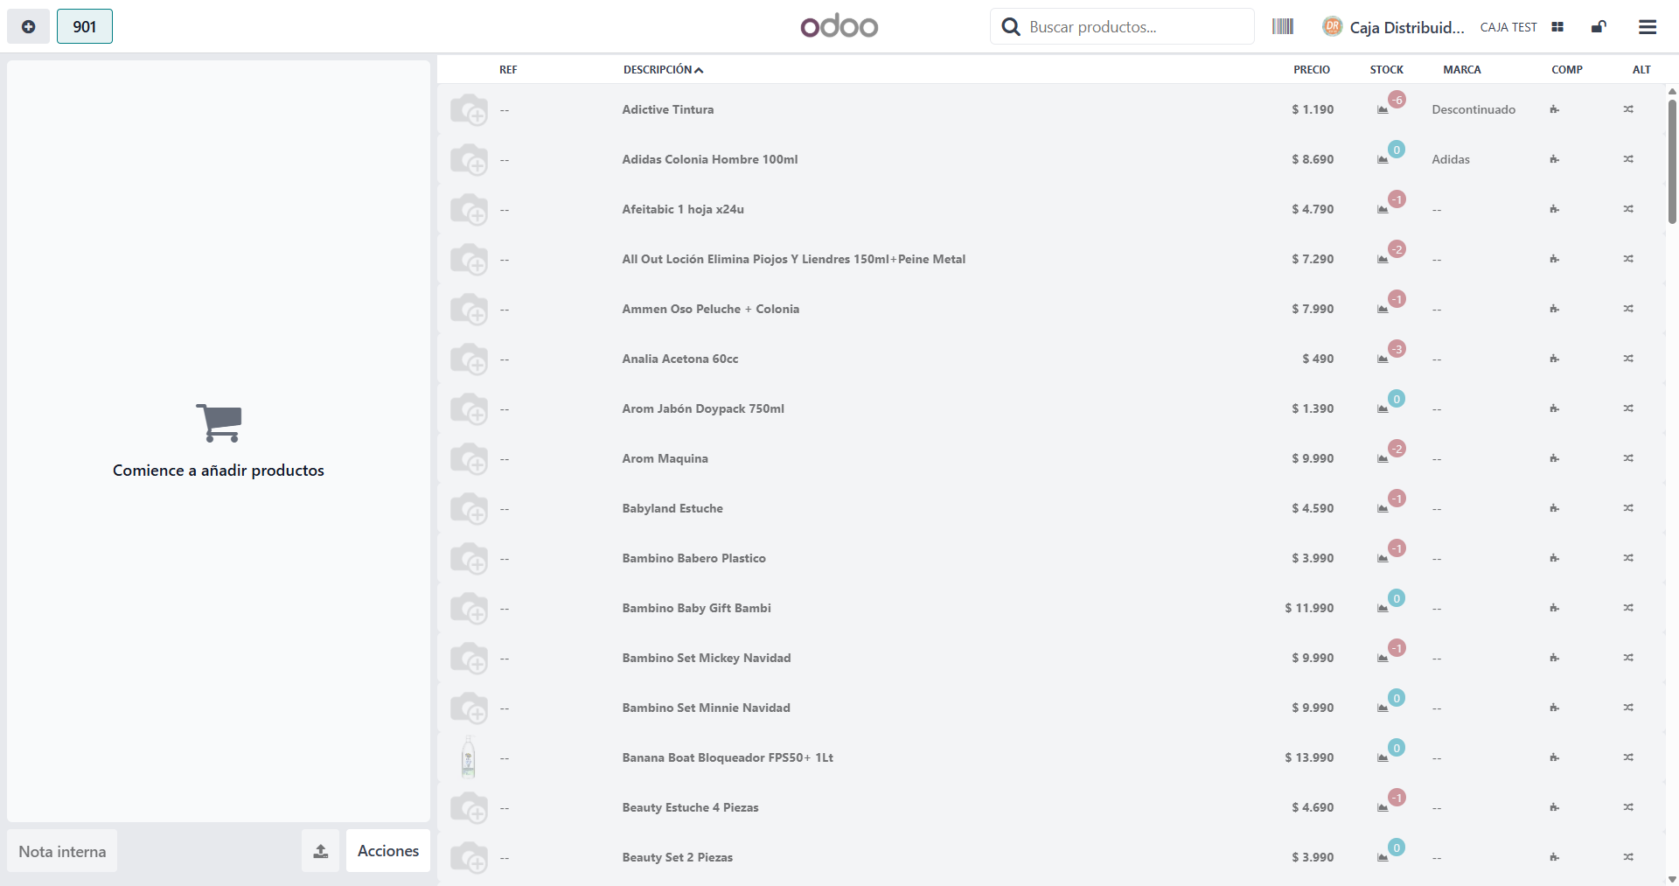
Task: Select product Bambino Set Mickey Navidad
Action: (707, 658)
